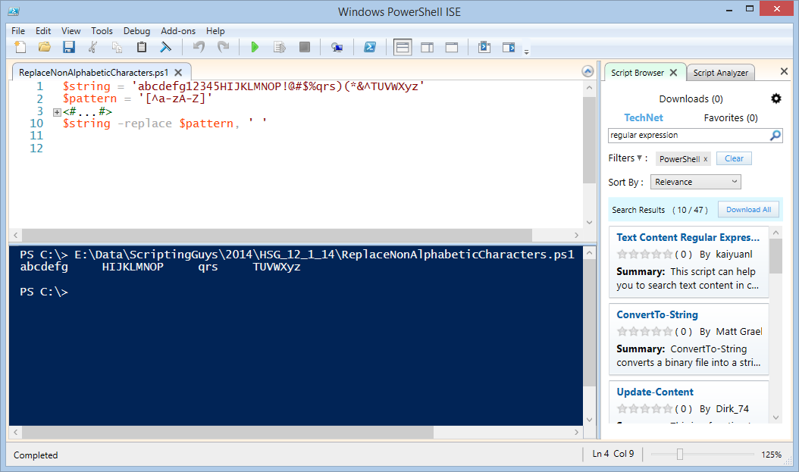Open the Debug menu

pos(136,31)
